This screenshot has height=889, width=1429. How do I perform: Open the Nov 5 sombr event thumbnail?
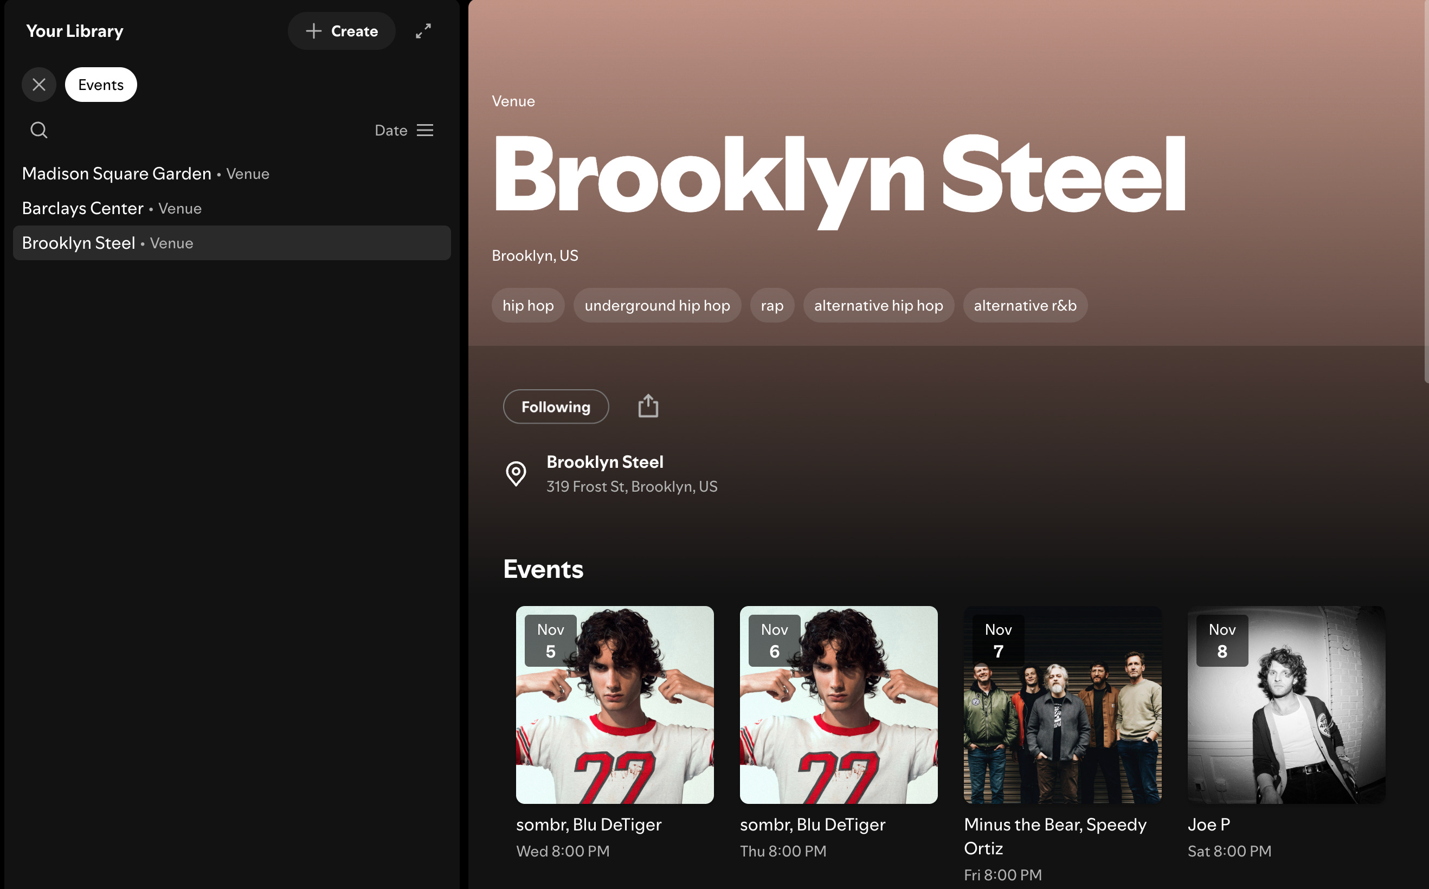[614, 705]
